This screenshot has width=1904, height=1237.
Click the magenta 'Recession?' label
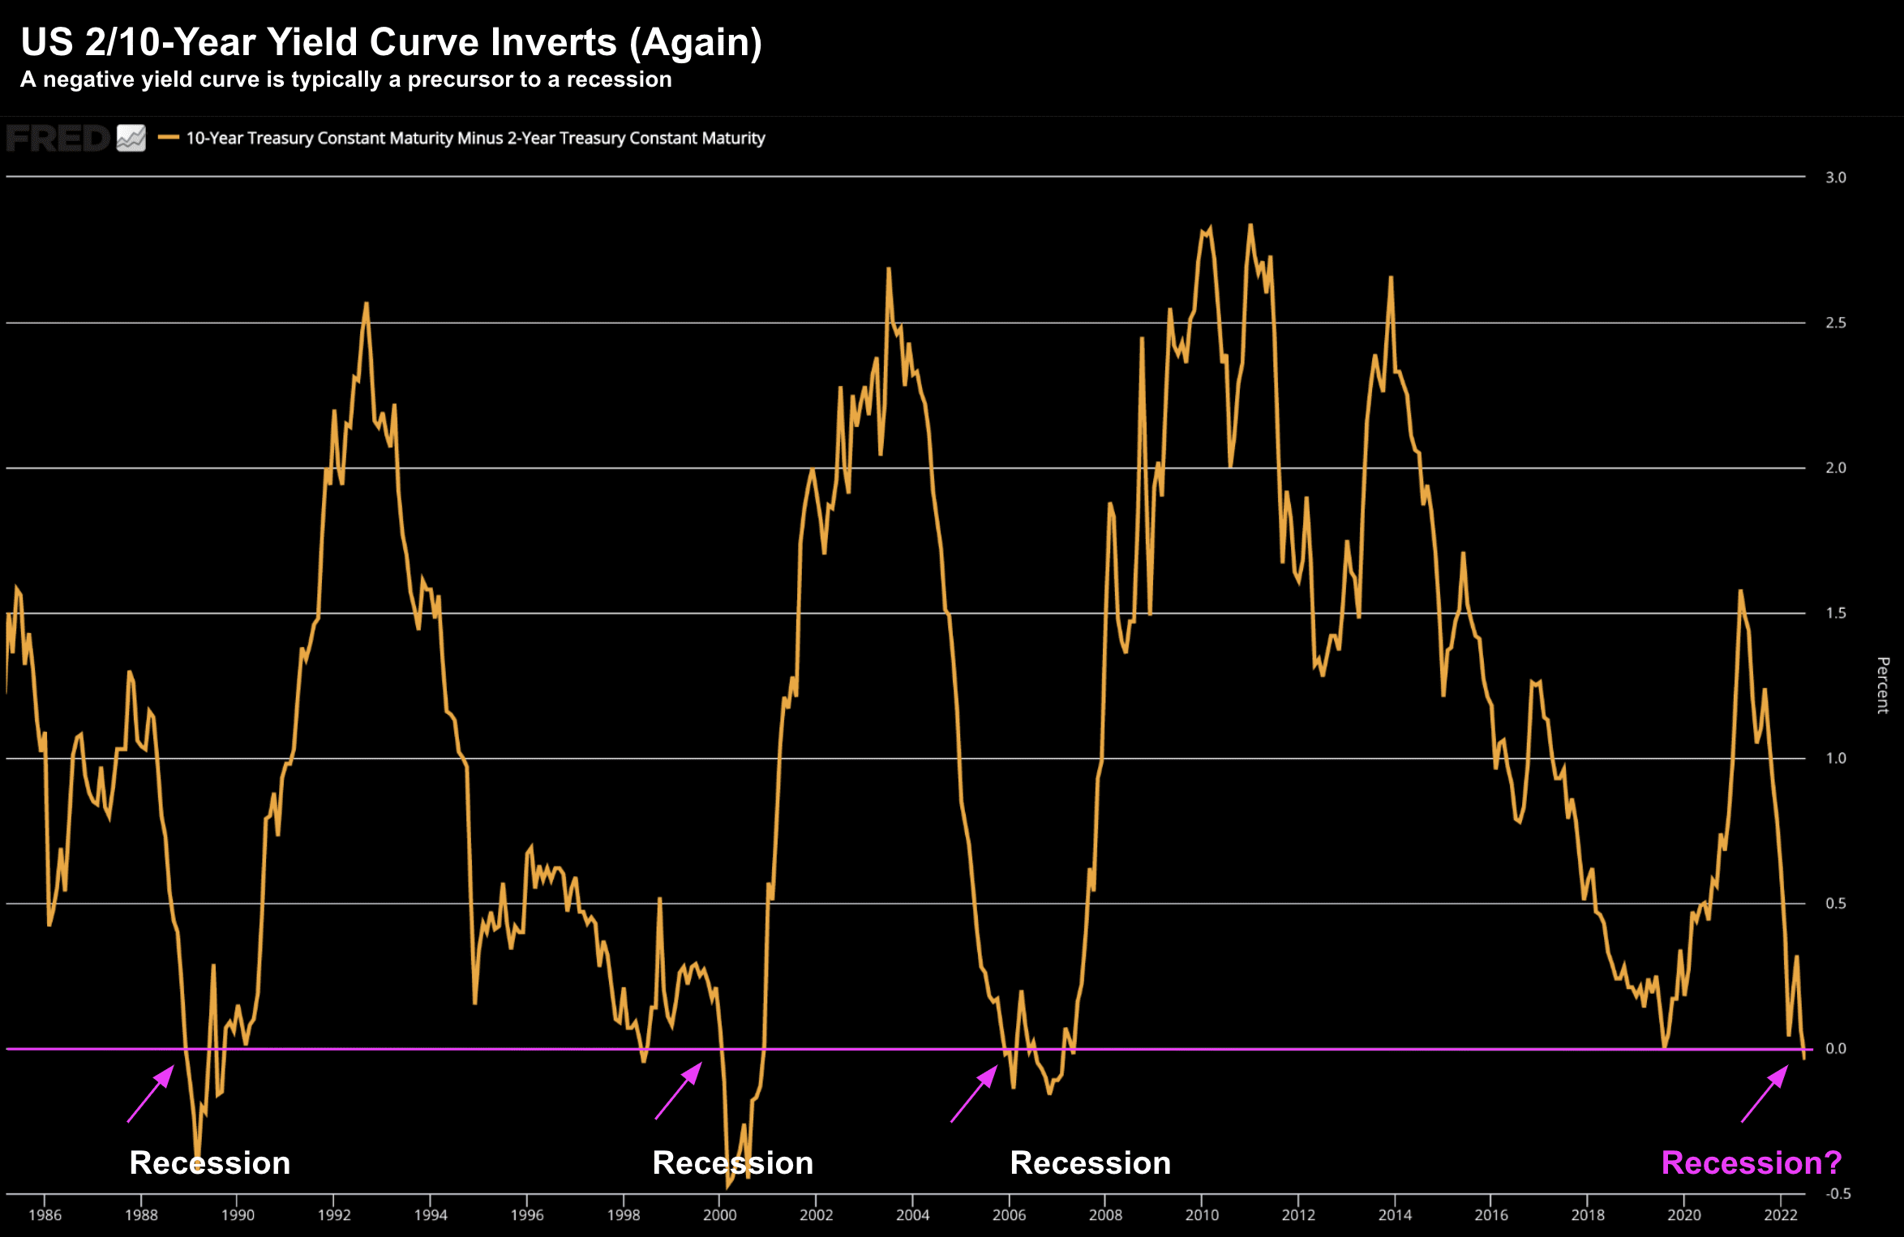(x=1752, y=1162)
